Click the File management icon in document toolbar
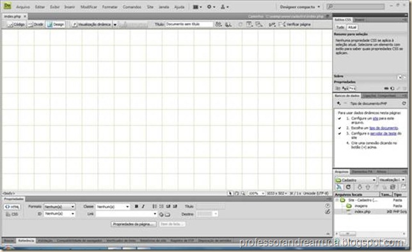The width and height of the screenshot is (412, 252). (218, 24)
